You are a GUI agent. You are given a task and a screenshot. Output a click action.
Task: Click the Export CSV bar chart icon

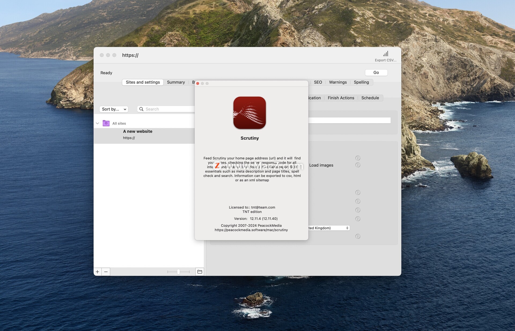pyautogui.click(x=385, y=54)
